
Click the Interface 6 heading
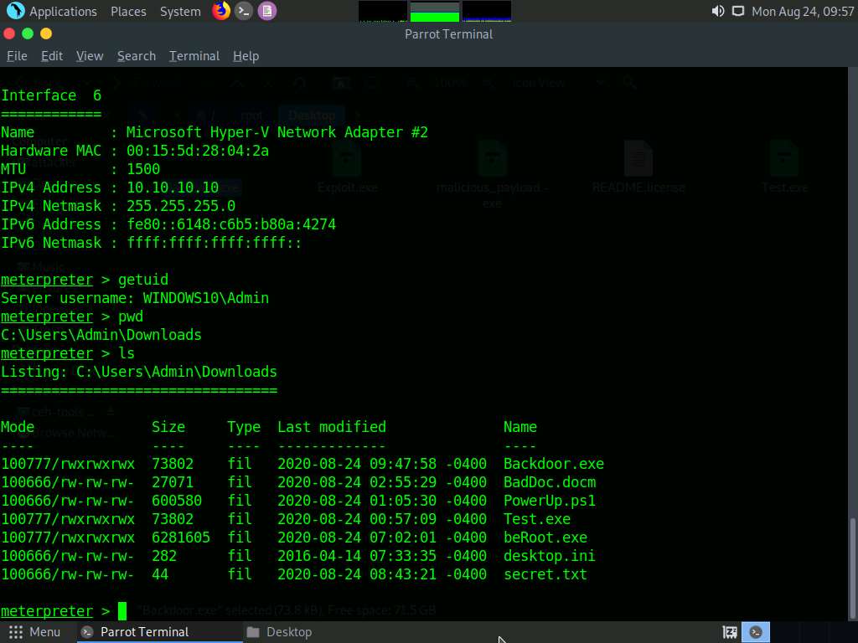pyautogui.click(x=51, y=95)
